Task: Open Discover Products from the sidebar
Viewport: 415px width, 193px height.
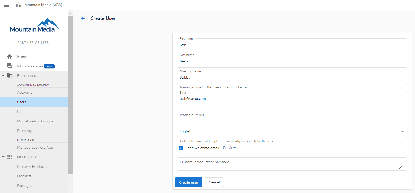Action: tap(32, 166)
